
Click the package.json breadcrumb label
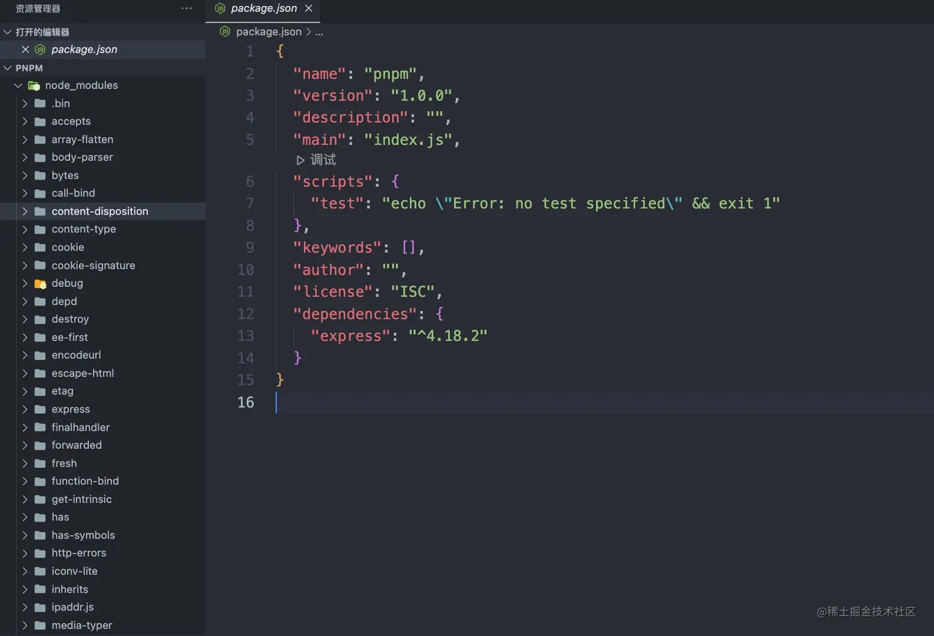[269, 31]
